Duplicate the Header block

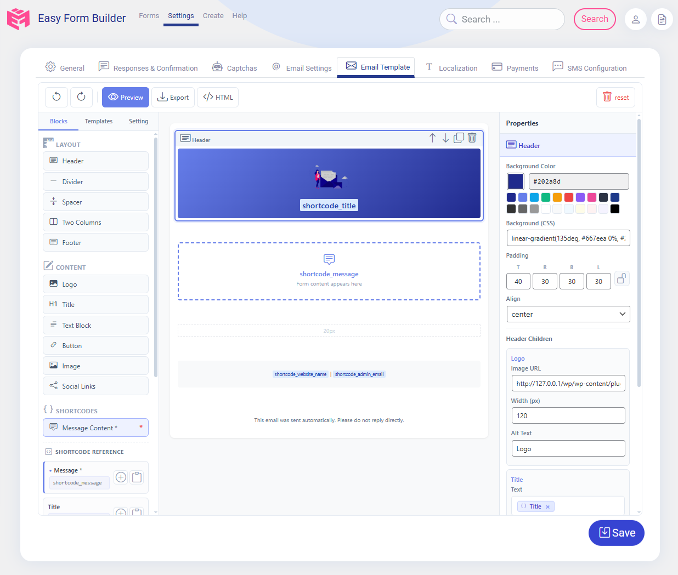click(x=459, y=138)
